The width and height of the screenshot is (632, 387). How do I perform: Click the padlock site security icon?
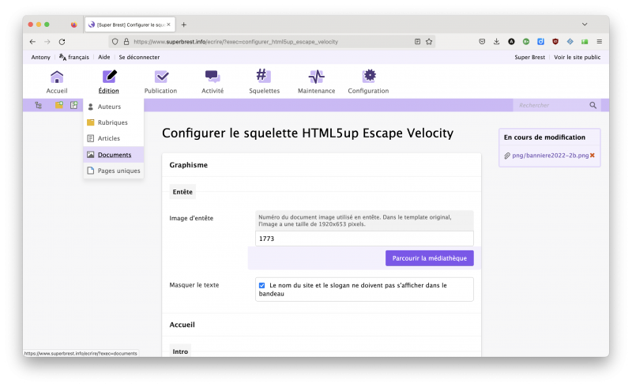pos(126,42)
